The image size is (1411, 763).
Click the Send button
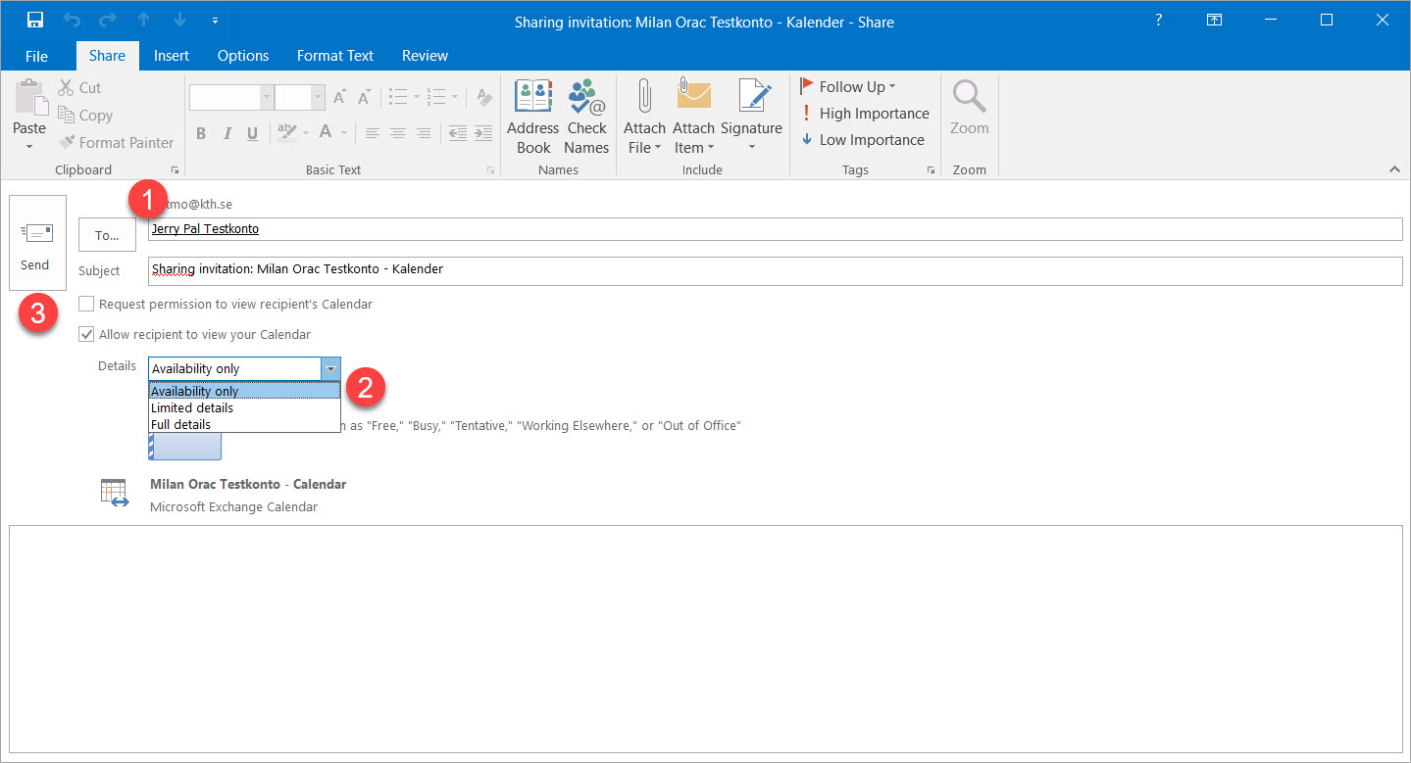38,243
